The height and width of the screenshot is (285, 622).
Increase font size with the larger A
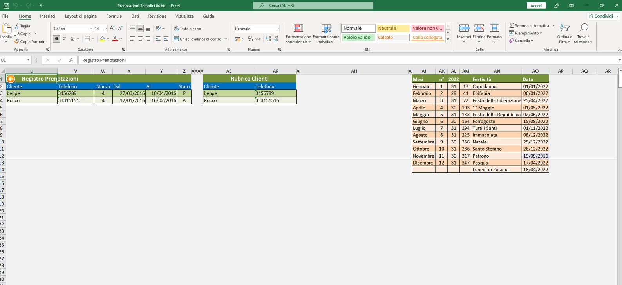112,28
